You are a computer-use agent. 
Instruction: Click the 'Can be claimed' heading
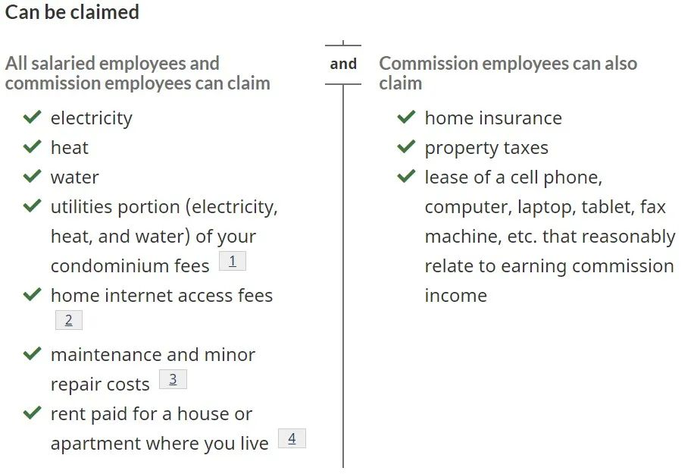72,13
